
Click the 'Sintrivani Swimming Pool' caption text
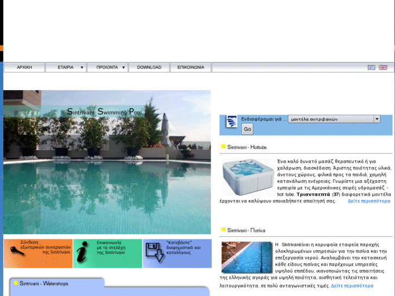point(104,111)
